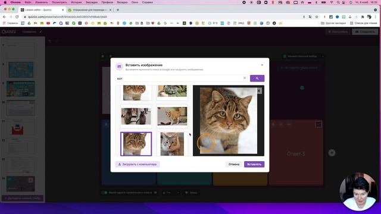
Task: Open the Chrome profile avatar
Action: coord(369,17)
